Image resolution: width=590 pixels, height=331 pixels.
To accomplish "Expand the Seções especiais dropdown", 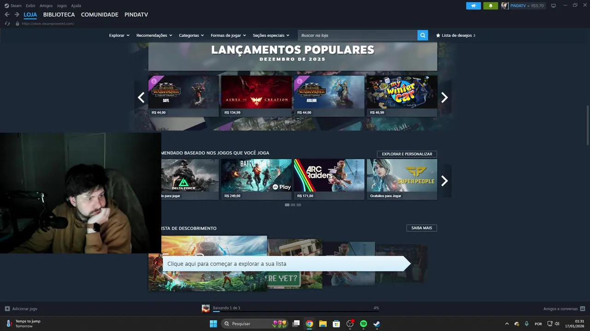I will (271, 35).
